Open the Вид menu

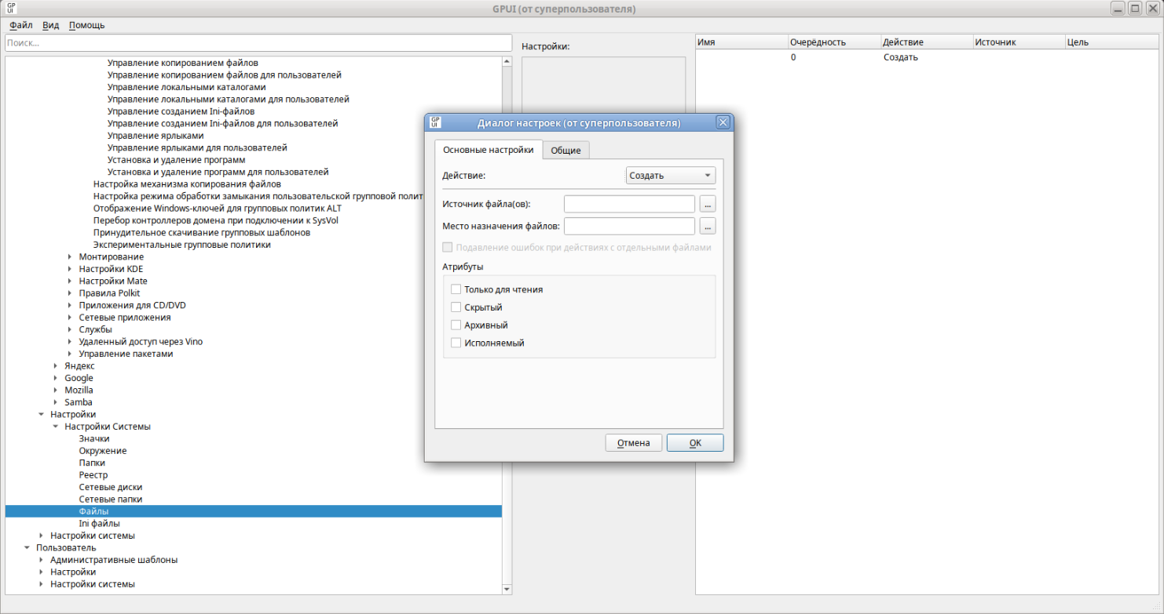pyautogui.click(x=50, y=25)
